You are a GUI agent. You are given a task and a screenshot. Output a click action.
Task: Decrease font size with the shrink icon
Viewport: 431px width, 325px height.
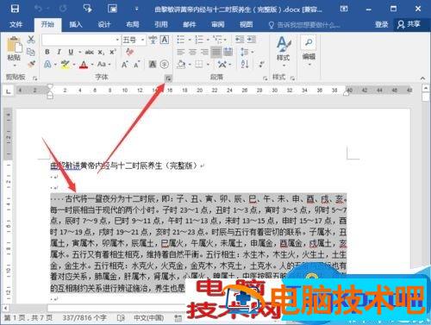[137, 64]
